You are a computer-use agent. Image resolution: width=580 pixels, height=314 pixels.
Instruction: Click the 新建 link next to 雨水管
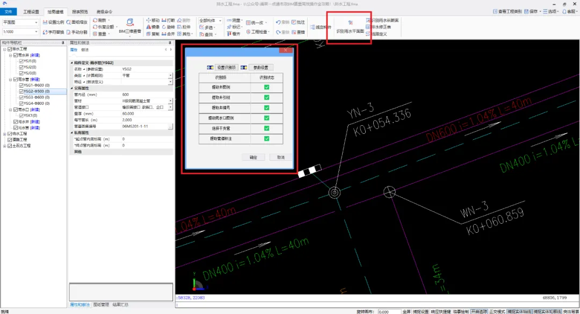pyautogui.click(x=35, y=79)
